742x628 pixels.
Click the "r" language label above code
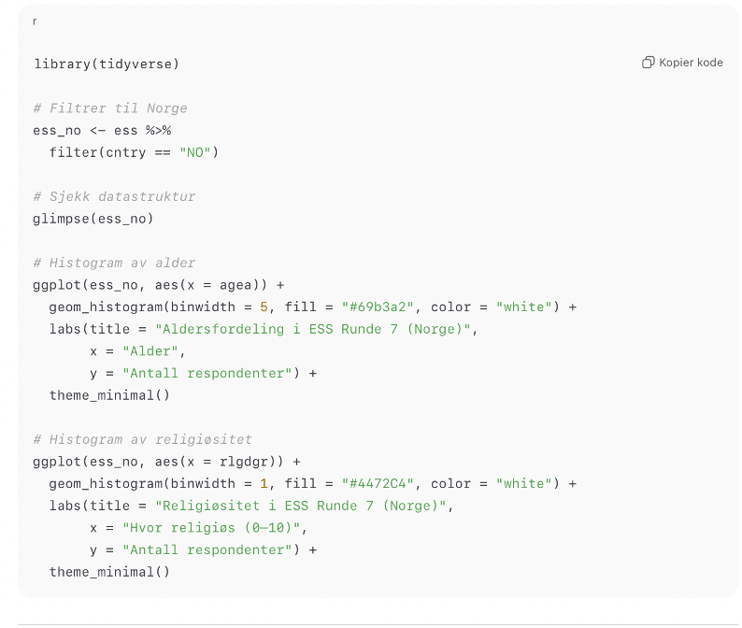tap(35, 21)
